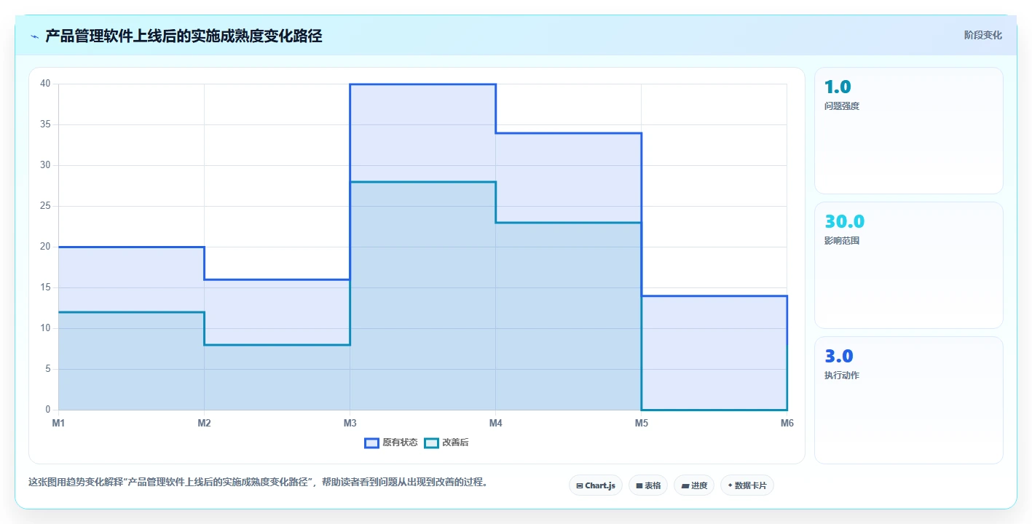Screen dimensions: 1032x524
Task: Click the 35 y-axis label
Action: (45, 124)
